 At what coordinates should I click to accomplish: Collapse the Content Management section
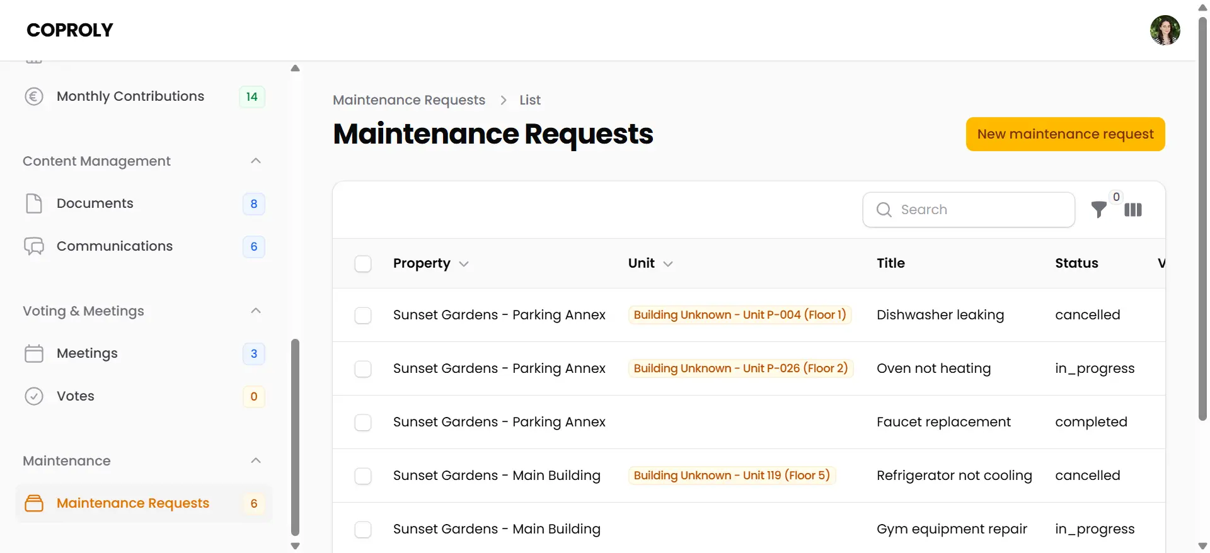click(x=256, y=161)
